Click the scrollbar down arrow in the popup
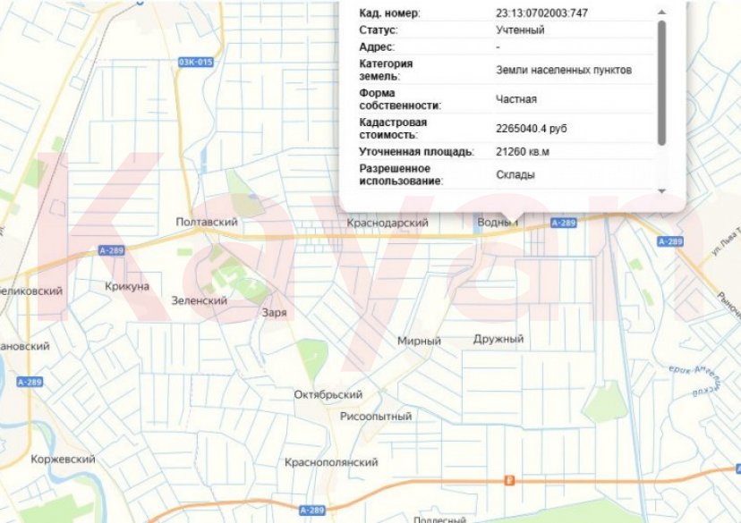Image resolution: width=741 pixels, height=523 pixels. tap(660, 192)
